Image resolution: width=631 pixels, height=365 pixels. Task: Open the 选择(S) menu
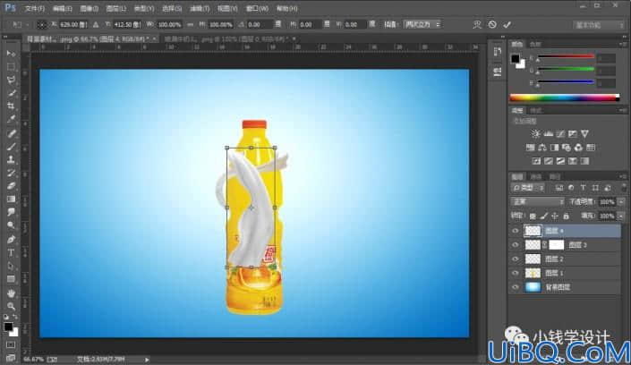pyautogui.click(x=172, y=8)
